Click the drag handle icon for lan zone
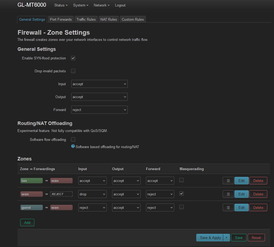 228,181
